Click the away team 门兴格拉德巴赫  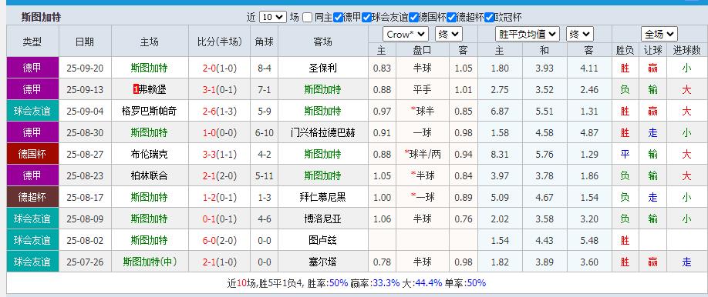(x=323, y=132)
